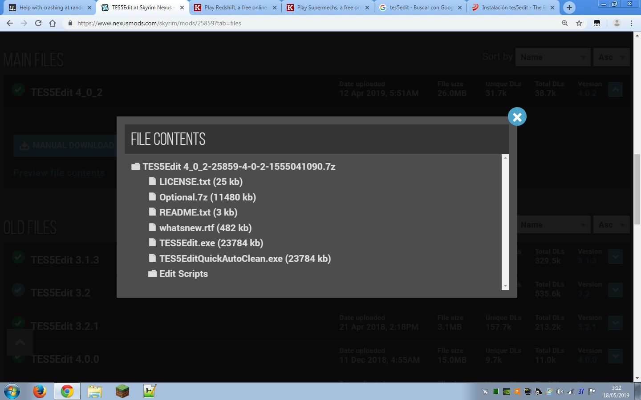Screen dimensions: 641x400
Task: Click the Optional.7z file entry
Action: (203, 197)
